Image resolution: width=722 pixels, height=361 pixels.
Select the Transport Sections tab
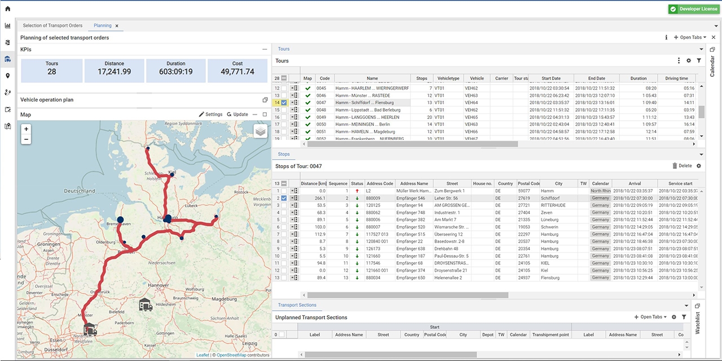click(296, 305)
